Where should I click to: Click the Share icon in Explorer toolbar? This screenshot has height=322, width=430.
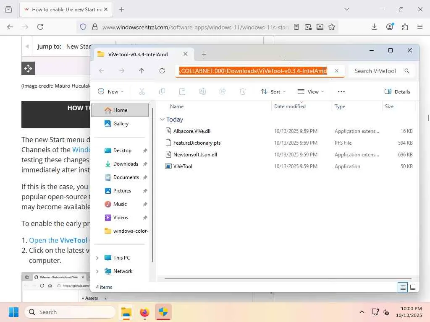[x=223, y=91]
